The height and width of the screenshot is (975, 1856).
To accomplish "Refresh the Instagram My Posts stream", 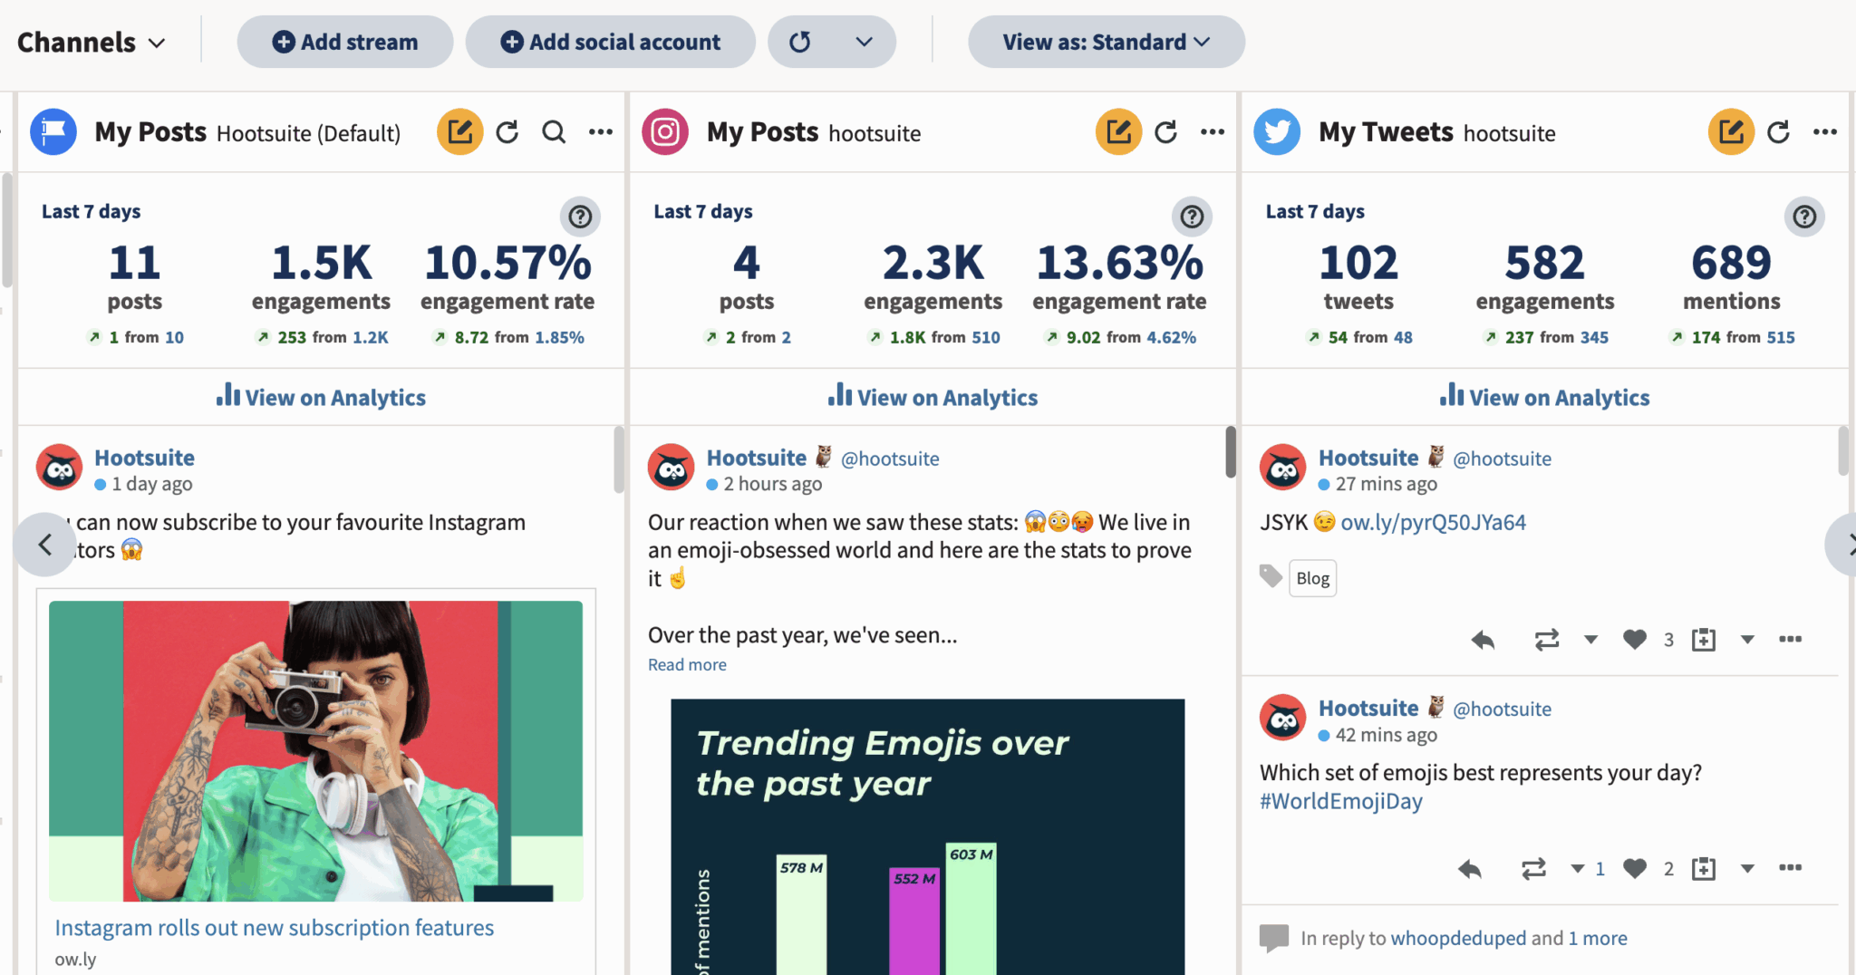I will click(x=1166, y=131).
